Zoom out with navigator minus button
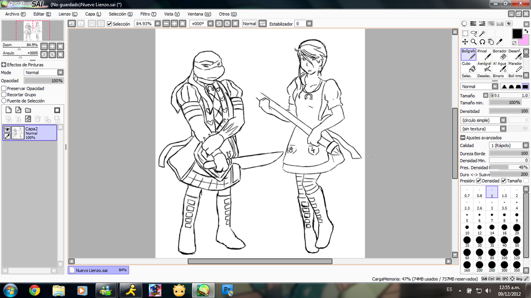Screen dimensions: 531x298 tap(44, 46)
